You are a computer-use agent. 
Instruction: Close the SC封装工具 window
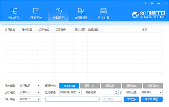(x=166, y=3)
